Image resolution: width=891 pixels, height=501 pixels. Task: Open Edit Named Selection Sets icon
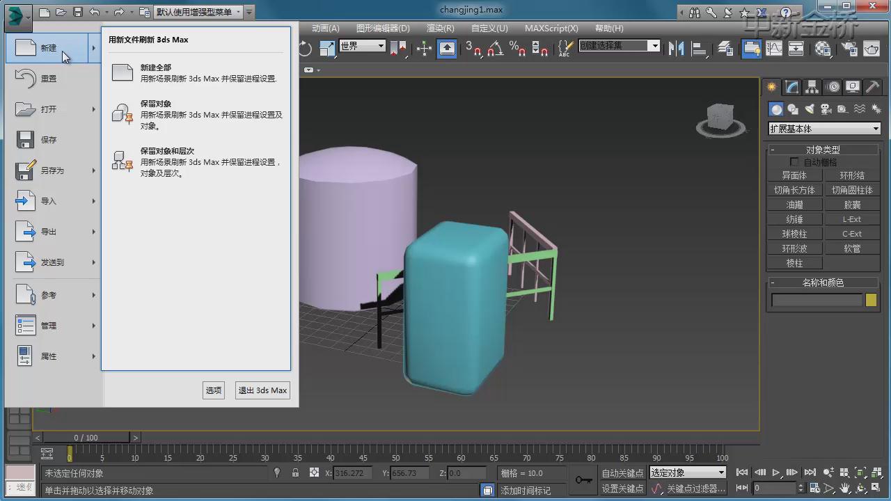(565, 48)
